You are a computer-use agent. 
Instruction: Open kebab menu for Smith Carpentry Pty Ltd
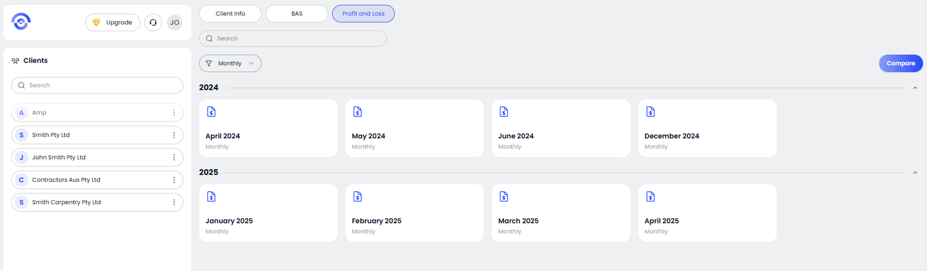174,202
